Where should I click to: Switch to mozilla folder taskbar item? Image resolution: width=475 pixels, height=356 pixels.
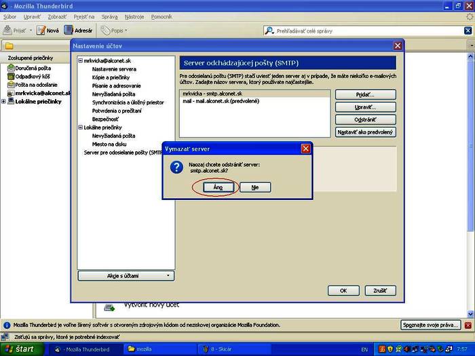click(x=161, y=349)
